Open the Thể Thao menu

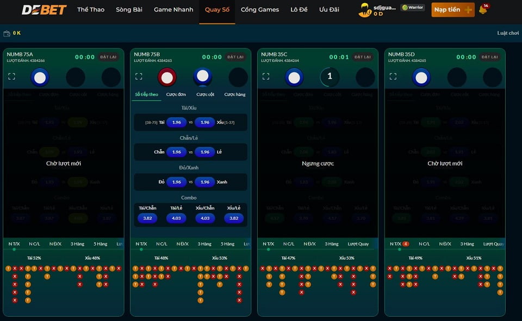[x=90, y=10]
